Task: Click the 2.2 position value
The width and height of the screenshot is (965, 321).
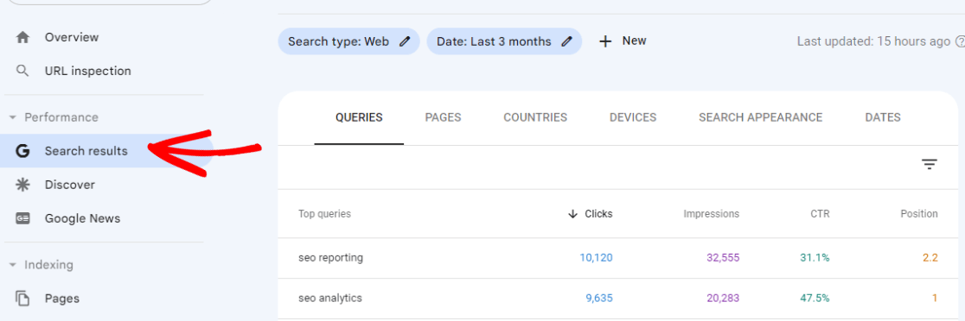Action: point(930,258)
